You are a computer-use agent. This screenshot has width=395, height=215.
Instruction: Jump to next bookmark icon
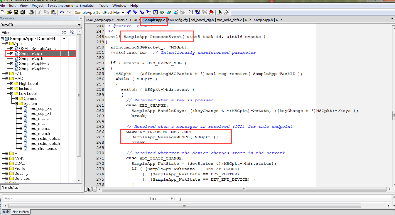pos(169,12)
